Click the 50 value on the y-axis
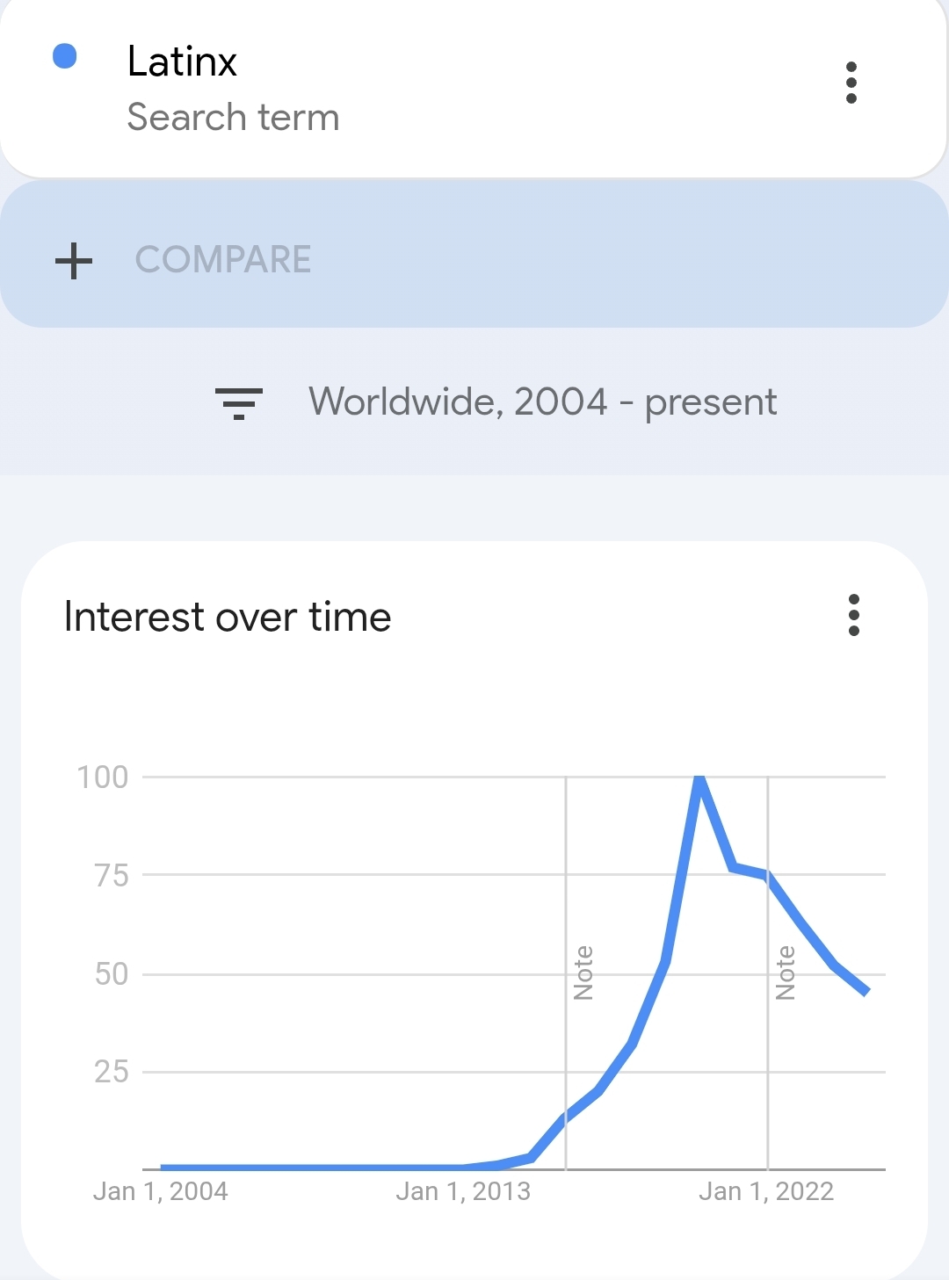The width and height of the screenshot is (949, 1280). tap(112, 974)
